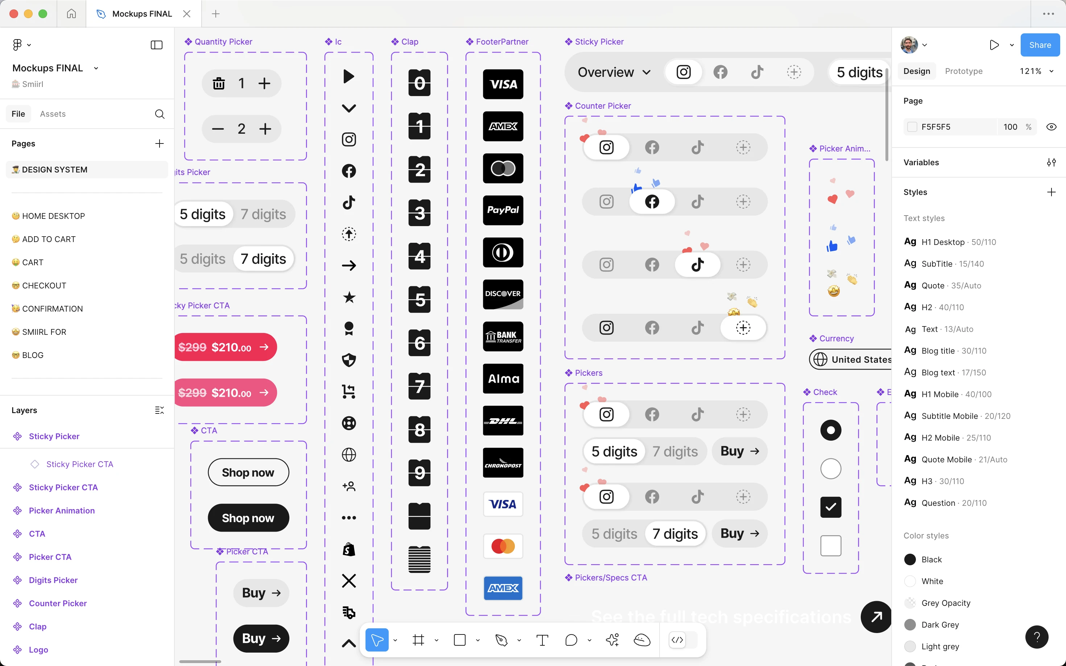This screenshot has height=666, width=1066.
Task: Click the empty radio button in Check
Action: pyautogui.click(x=831, y=469)
